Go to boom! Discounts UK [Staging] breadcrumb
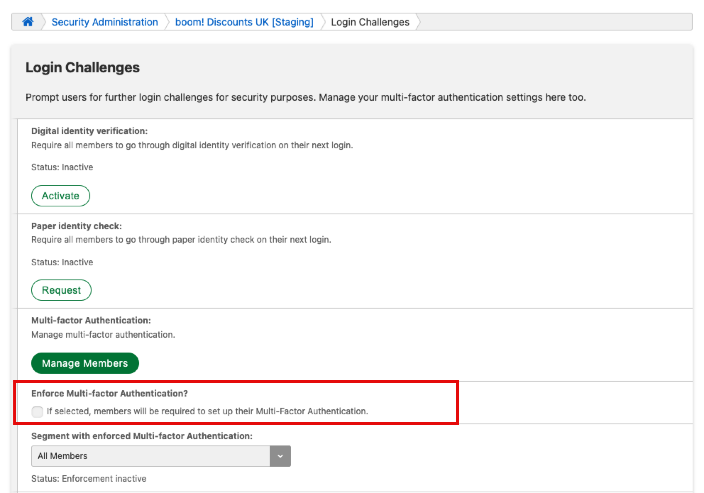Viewport: 704px width, 493px height. coord(244,22)
